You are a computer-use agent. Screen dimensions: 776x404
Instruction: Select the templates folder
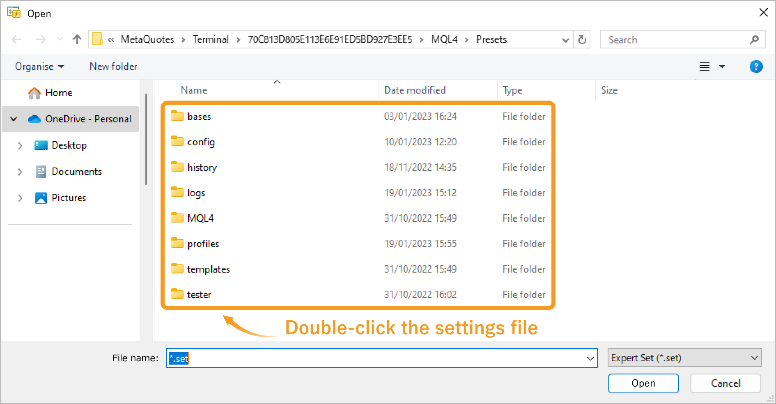(209, 269)
